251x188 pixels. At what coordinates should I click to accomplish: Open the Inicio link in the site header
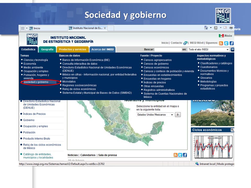tap(165, 43)
